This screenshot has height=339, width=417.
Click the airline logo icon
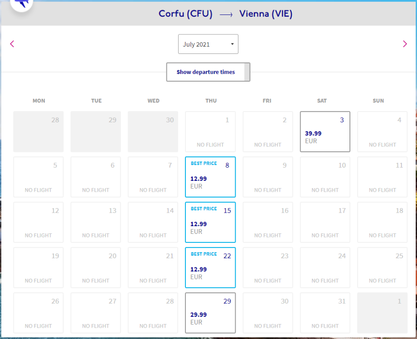(20, 4)
